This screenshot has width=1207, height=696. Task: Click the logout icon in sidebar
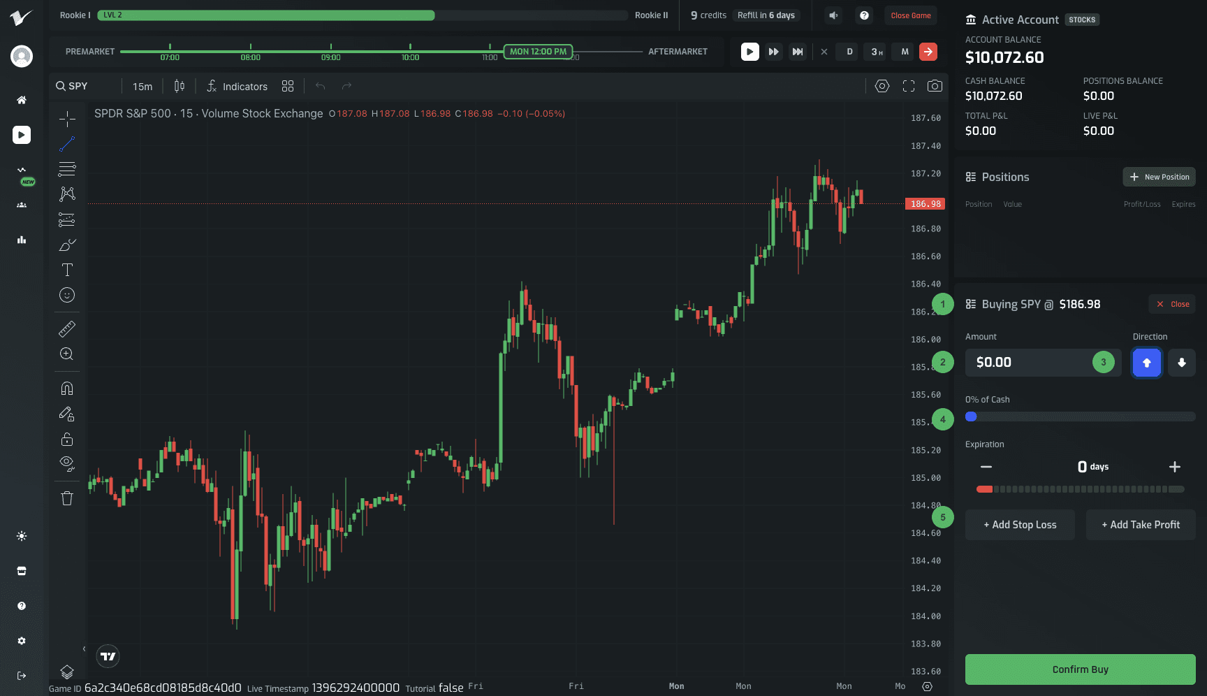pos(22,676)
